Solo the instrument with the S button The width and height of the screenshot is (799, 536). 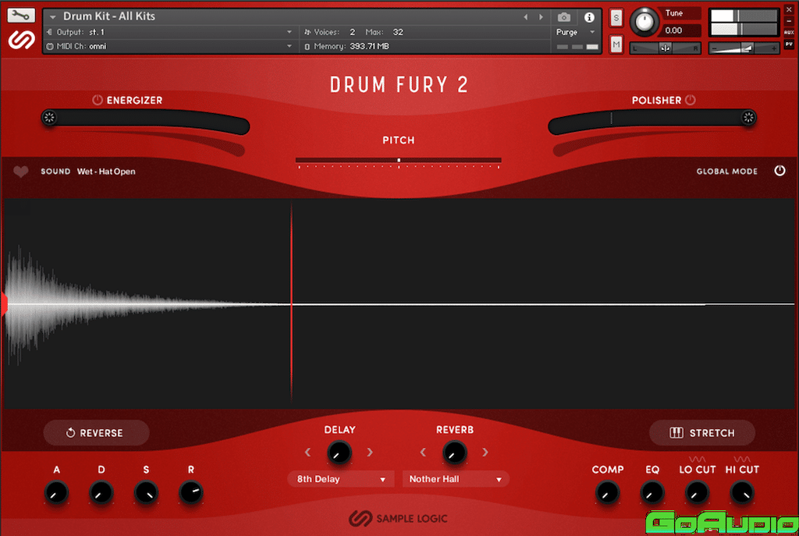pos(616,18)
